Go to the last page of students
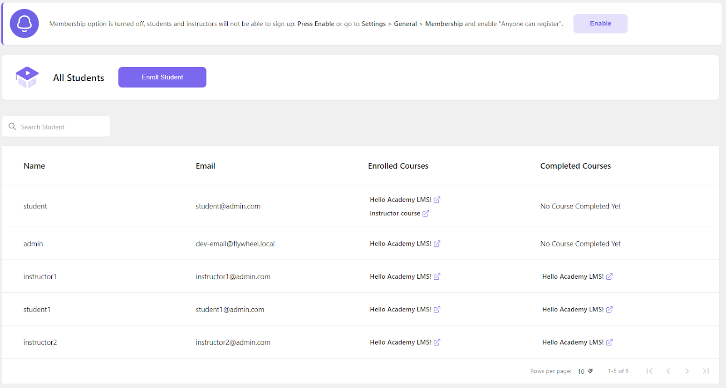726x388 pixels. (706, 371)
